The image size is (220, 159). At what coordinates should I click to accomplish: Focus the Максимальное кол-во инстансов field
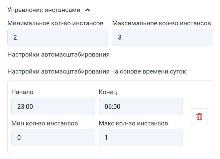click(x=162, y=38)
